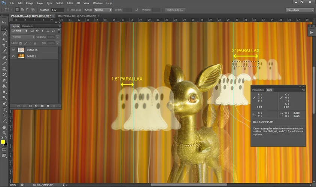This screenshot has width=316, height=187.
Task: Choose the Pen tool
Action: (4, 104)
